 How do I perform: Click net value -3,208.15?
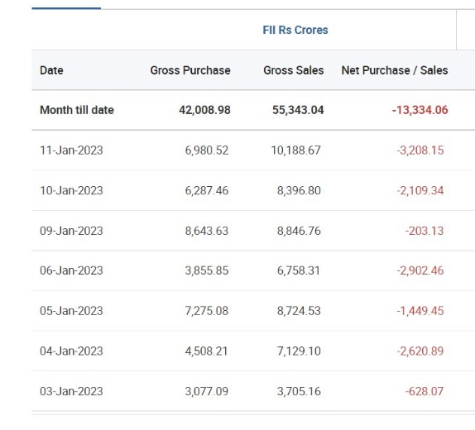420,150
